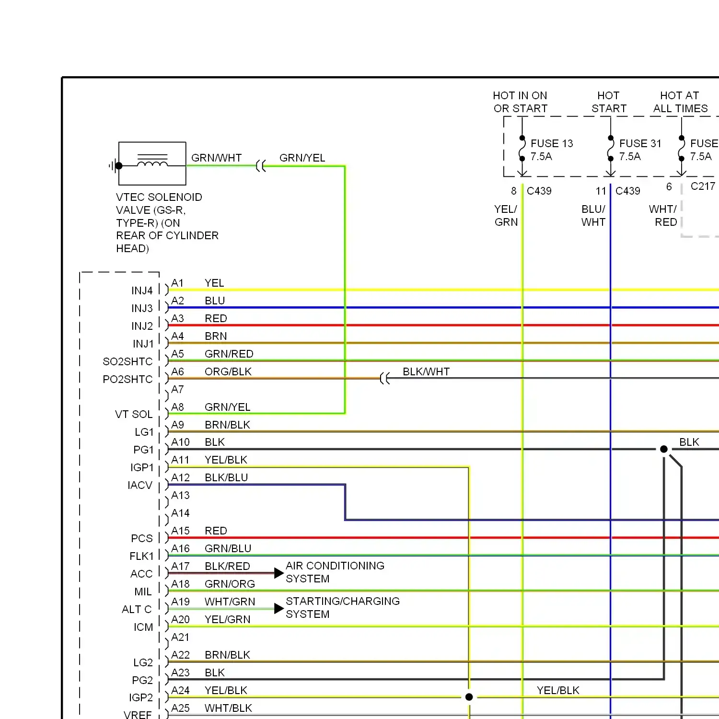The height and width of the screenshot is (719, 719).
Task: Select the A15 RED pin label
Action: [x=199, y=531]
